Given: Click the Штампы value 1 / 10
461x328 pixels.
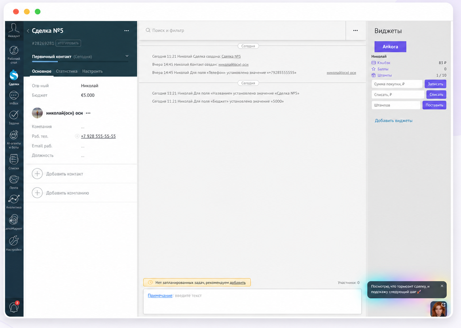Looking at the screenshot, I should pyautogui.click(x=441, y=75).
